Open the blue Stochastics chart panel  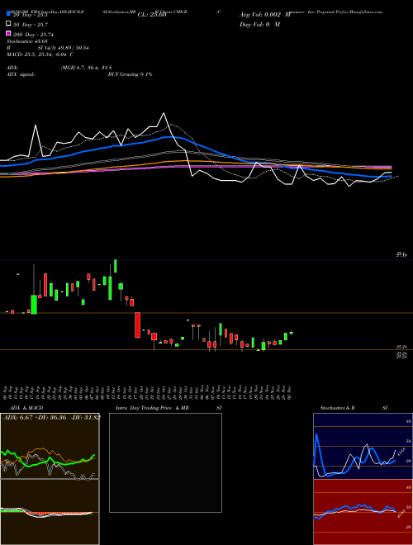click(x=363, y=446)
